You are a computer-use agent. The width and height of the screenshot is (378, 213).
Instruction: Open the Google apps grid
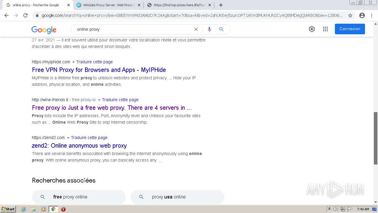point(325,29)
